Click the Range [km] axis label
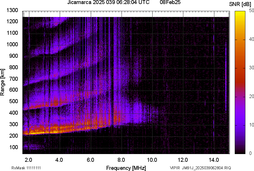The image size is (254, 171). tap(3, 82)
